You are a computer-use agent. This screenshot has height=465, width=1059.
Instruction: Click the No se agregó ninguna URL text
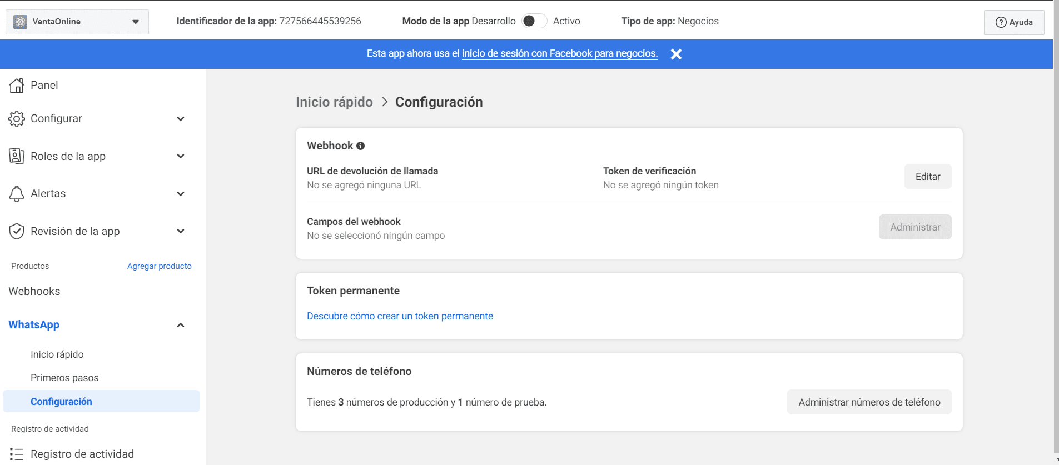pyautogui.click(x=364, y=185)
